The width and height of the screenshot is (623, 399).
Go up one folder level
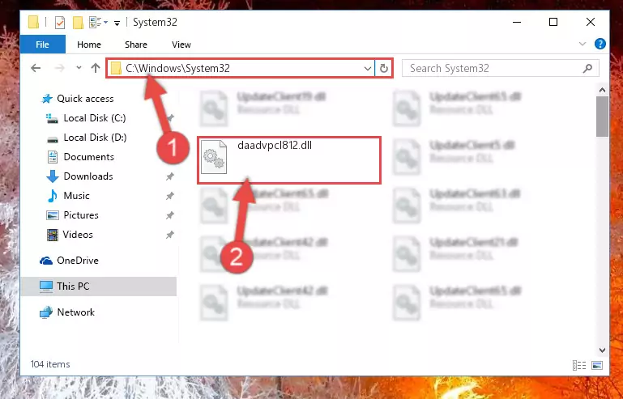pyautogui.click(x=96, y=68)
